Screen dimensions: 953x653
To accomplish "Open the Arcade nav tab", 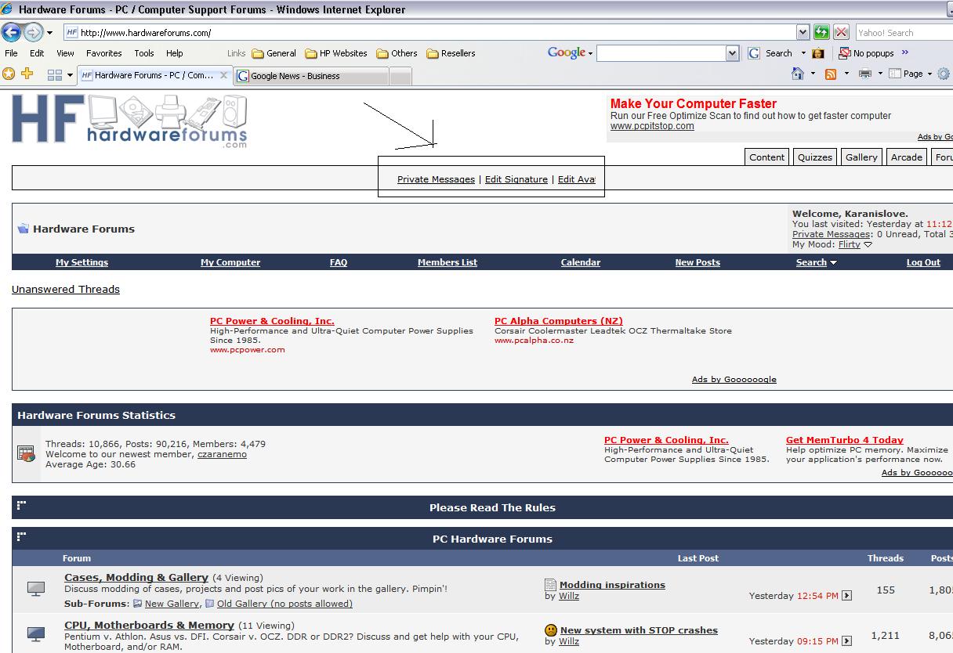I will pyautogui.click(x=906, y=157).
